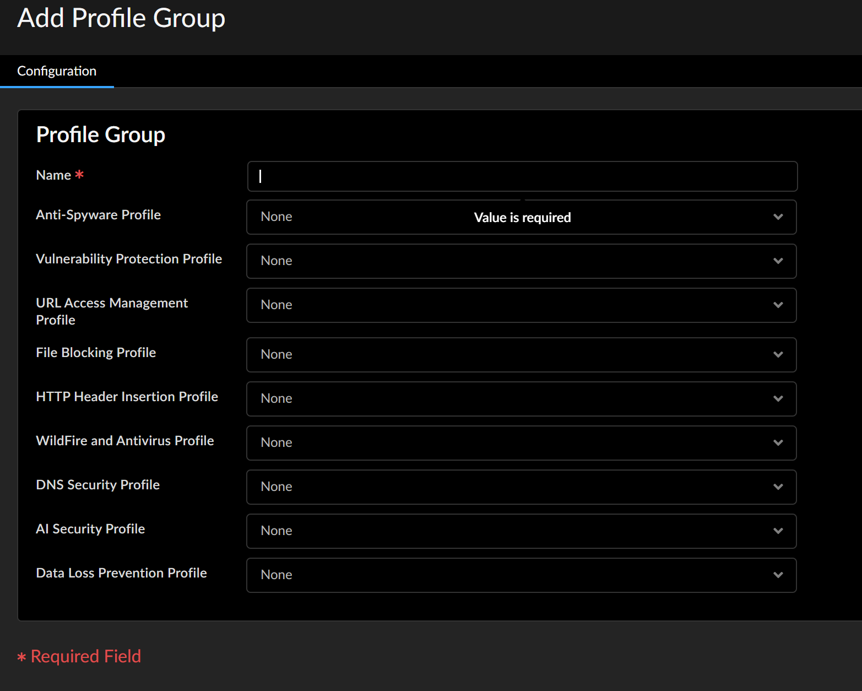Click the HTTP Header Insertion chevron arrow
The height and width of the screenshot is (691, 862).
coord(778,399)
